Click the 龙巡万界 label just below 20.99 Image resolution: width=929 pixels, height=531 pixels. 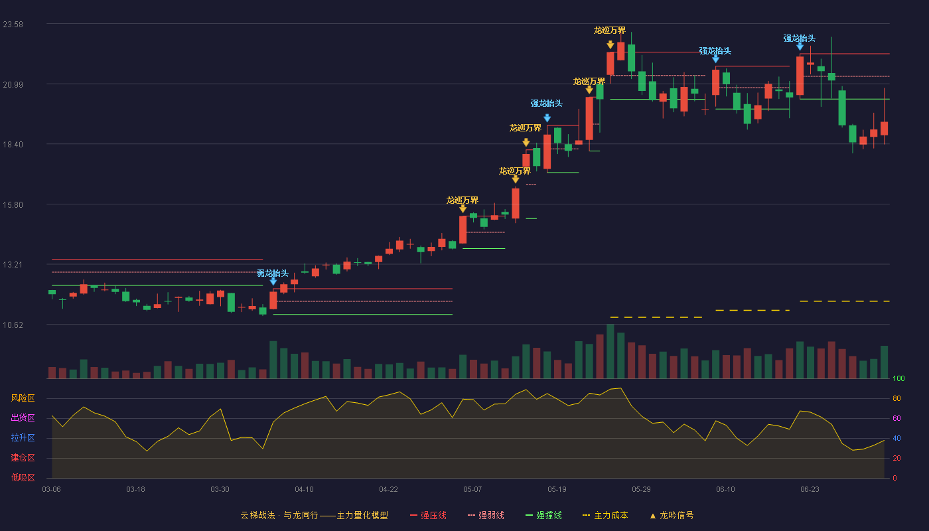pyautogui.click(x=589, y=82)
